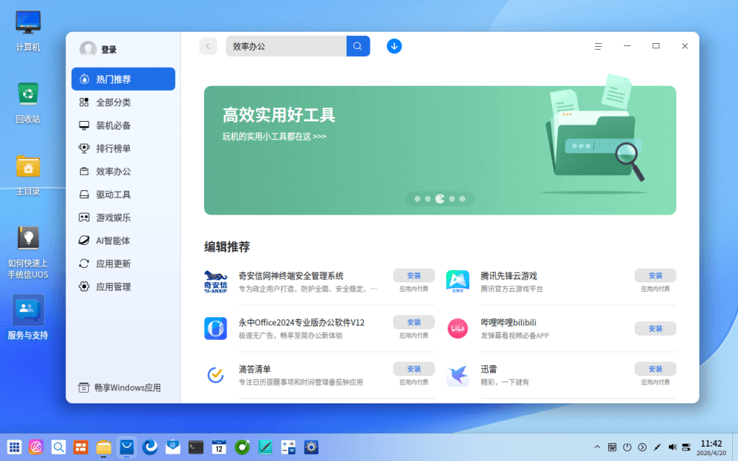Screen dimensions: 738x461
Task: Click the bilibili app icon
Action: (x=458, y=328)
